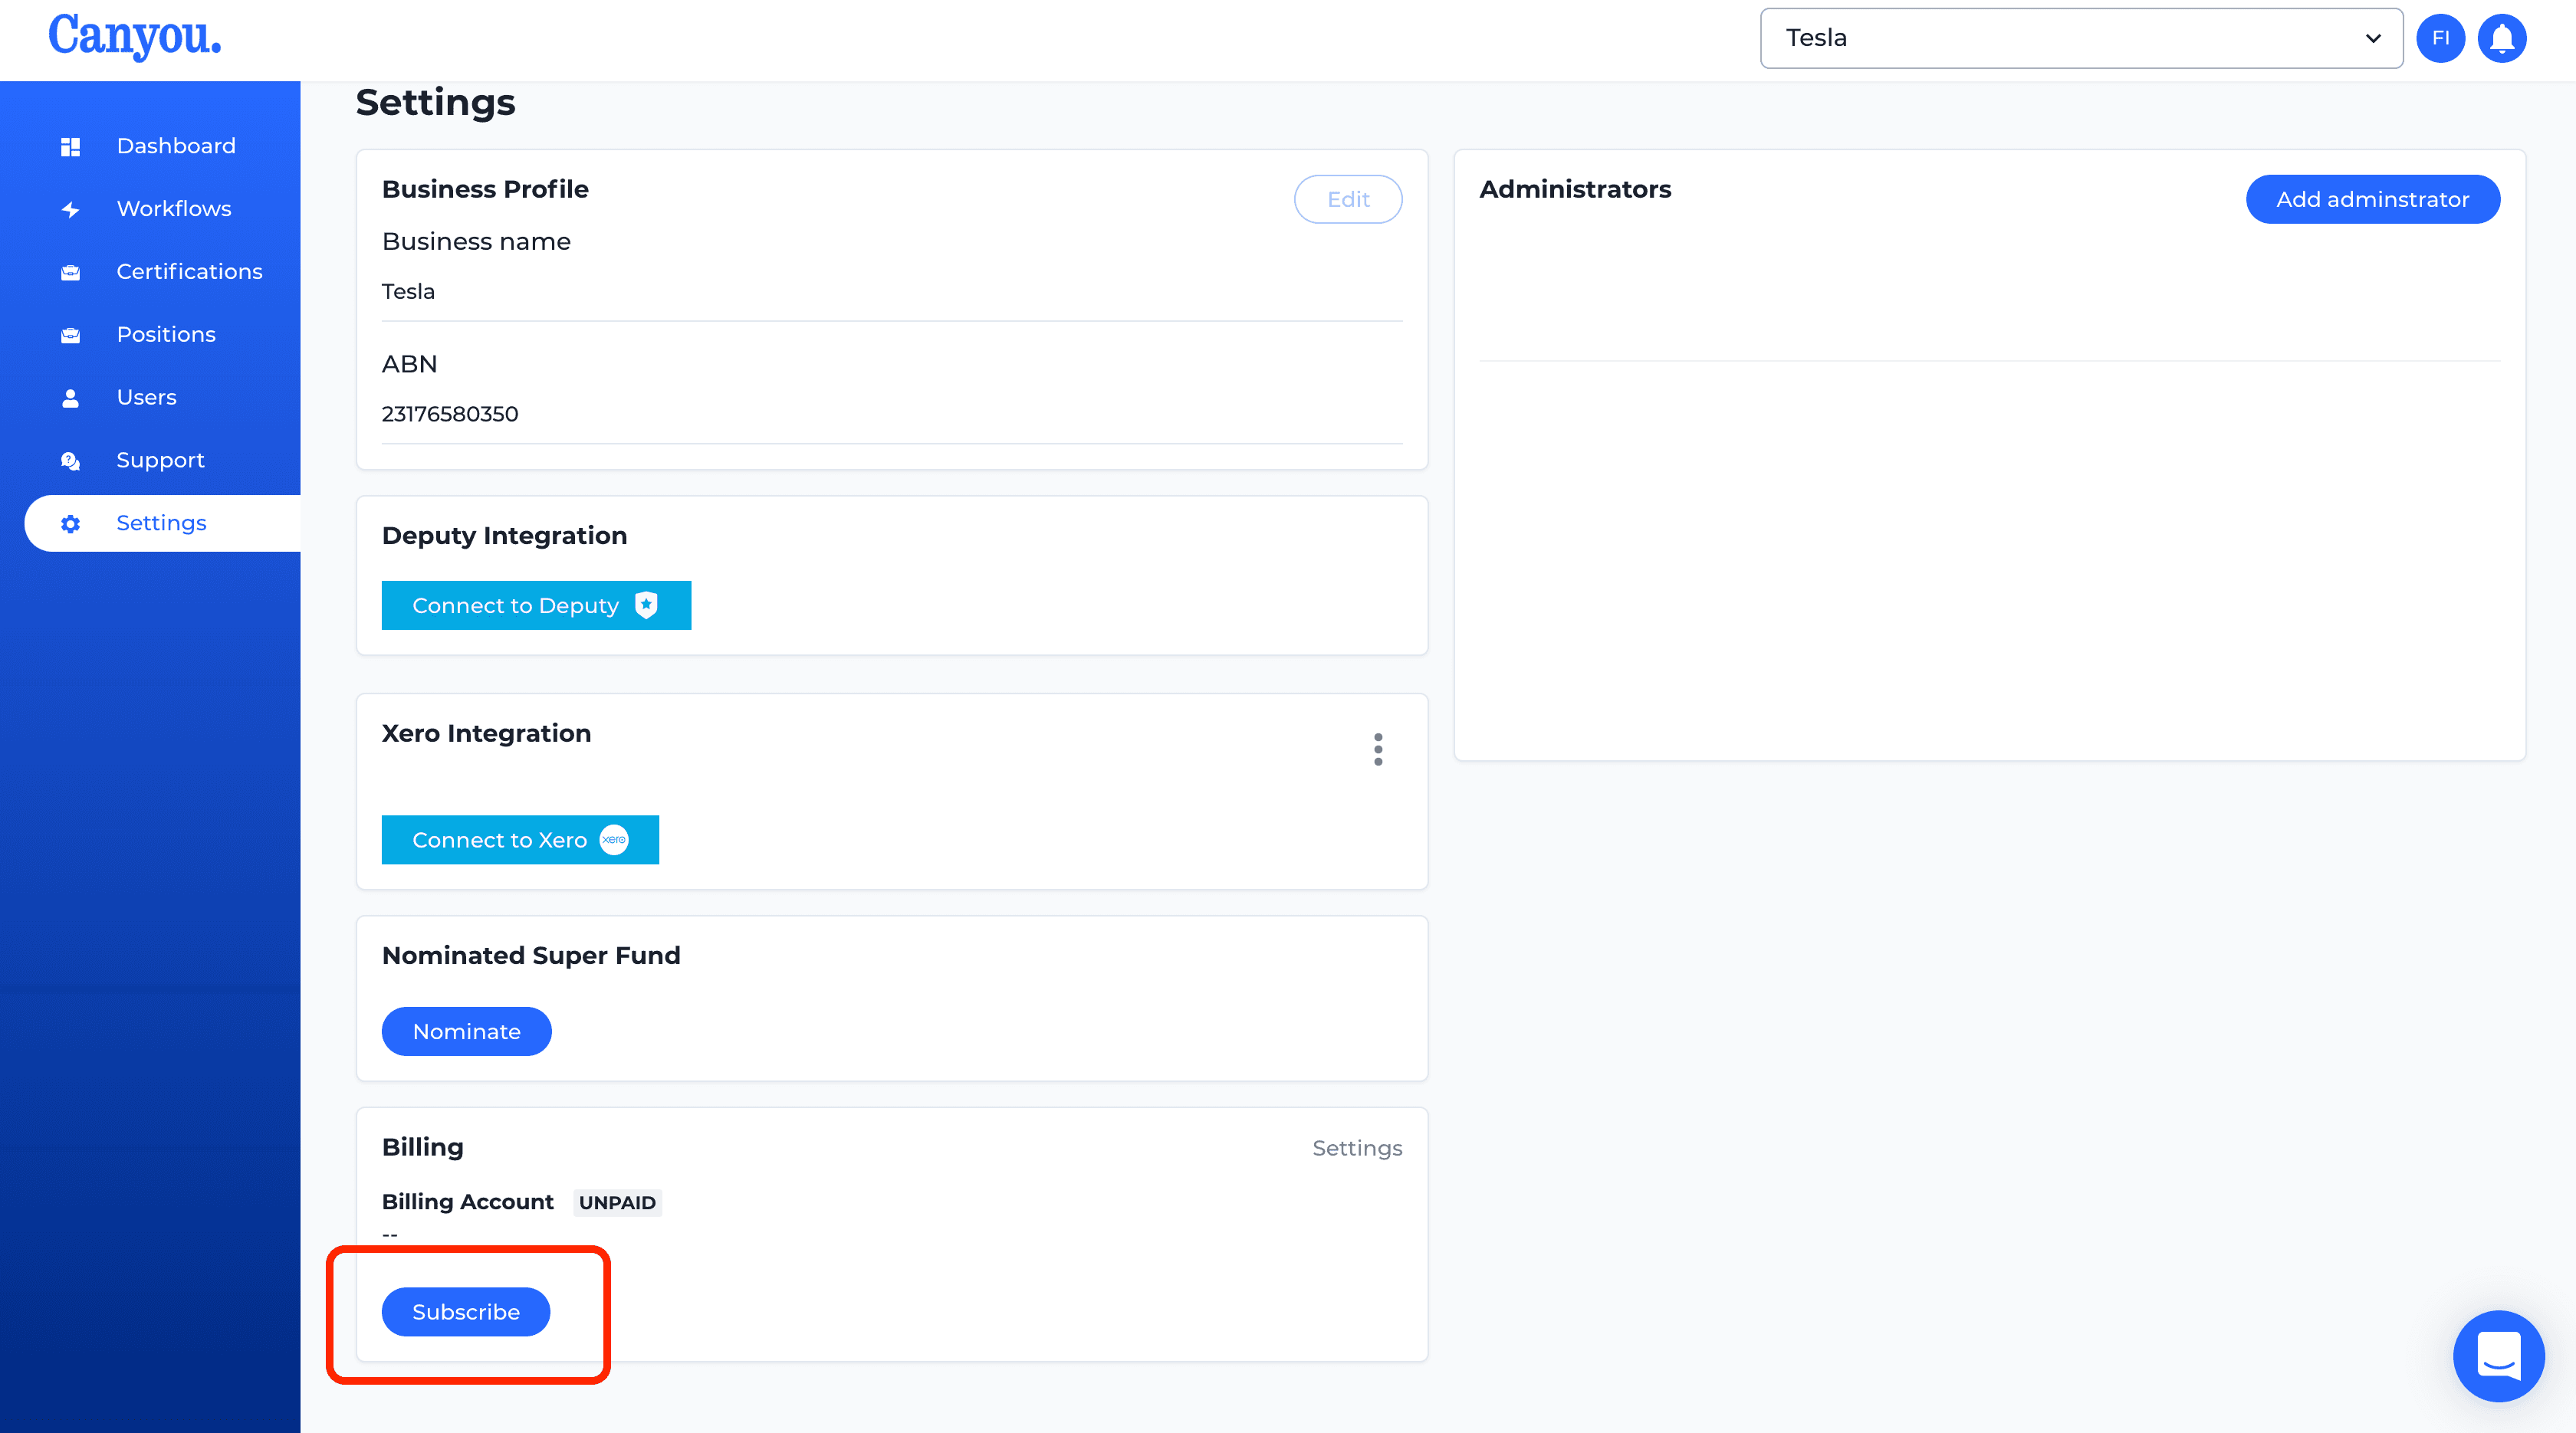Click the Business Profile heading
The width and height of the screenshot is (2576, 1433).
(x=485, y=189)
